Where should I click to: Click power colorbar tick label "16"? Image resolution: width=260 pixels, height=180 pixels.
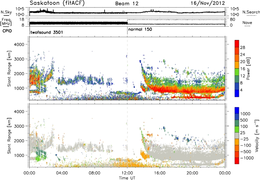242,69
